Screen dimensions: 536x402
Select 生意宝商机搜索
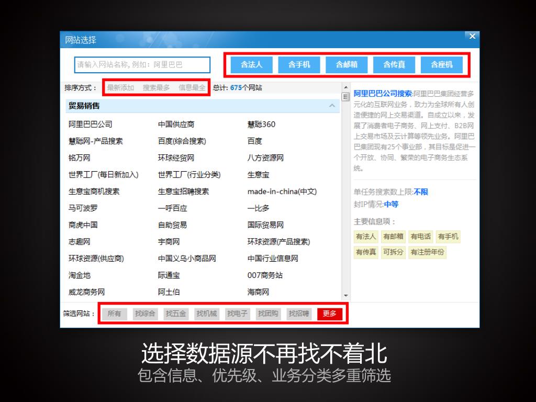(94, 191)
